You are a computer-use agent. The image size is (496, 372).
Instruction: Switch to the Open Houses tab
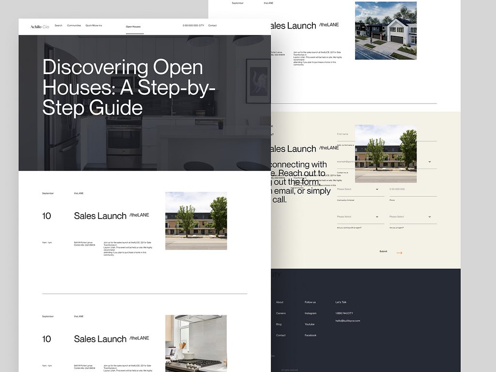133,26
